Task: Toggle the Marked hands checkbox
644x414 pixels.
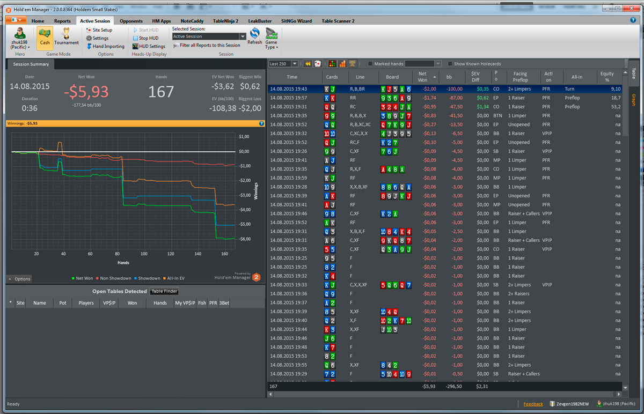Action: point(370,64)
